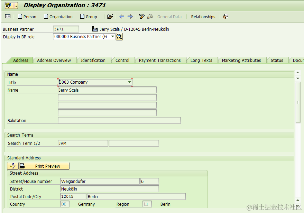Click the third empty Name line field

[x=107, y=105]
